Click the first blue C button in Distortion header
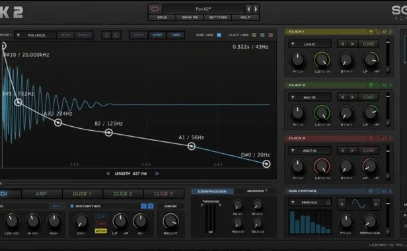Viewport: 407px width, 251px height. tap(143, 206)
